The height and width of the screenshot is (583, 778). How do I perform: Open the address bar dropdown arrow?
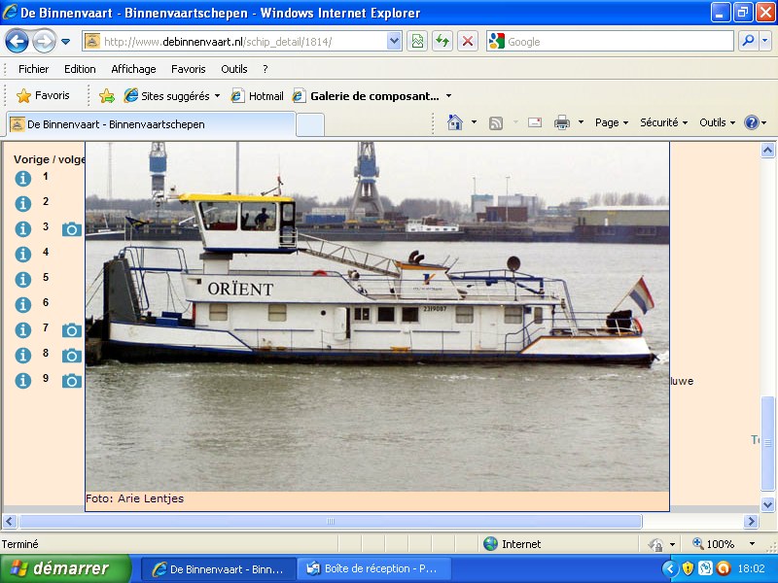pyautogui.click(x=394, y=41)
